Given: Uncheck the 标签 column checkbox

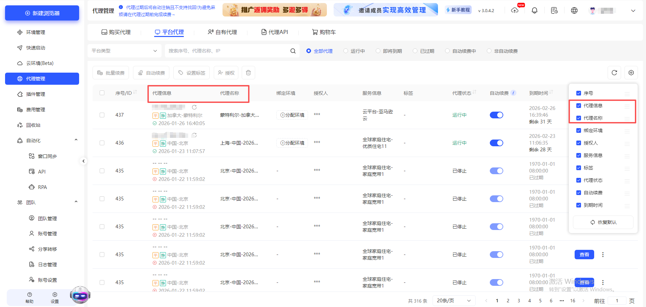Looking at the screenshot, I should [579, 167].
